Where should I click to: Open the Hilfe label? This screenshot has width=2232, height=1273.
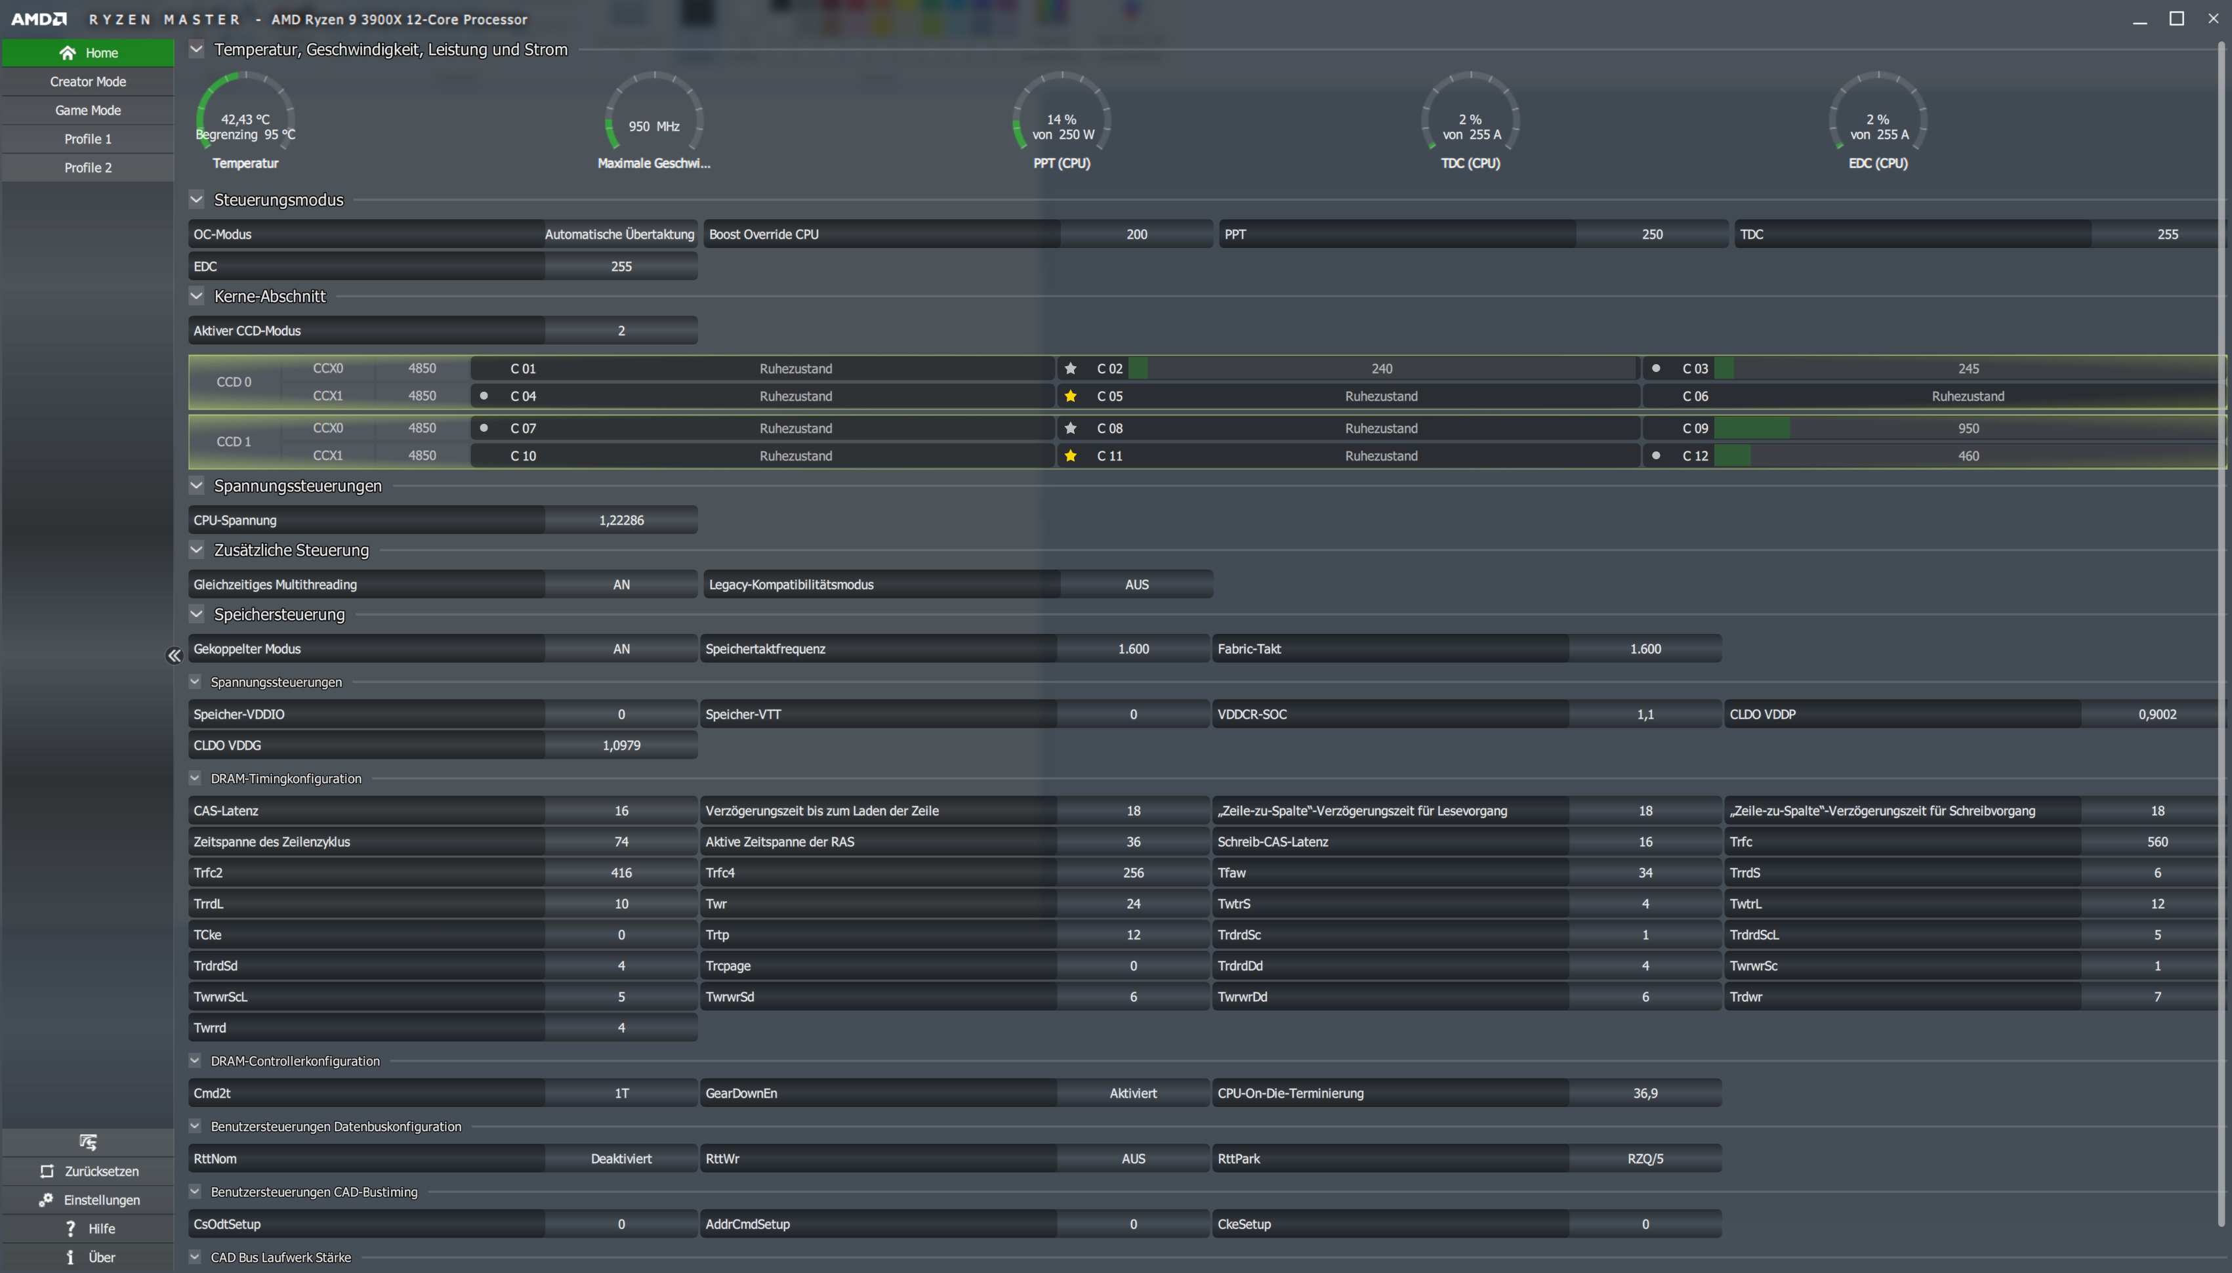point(102,1228)
